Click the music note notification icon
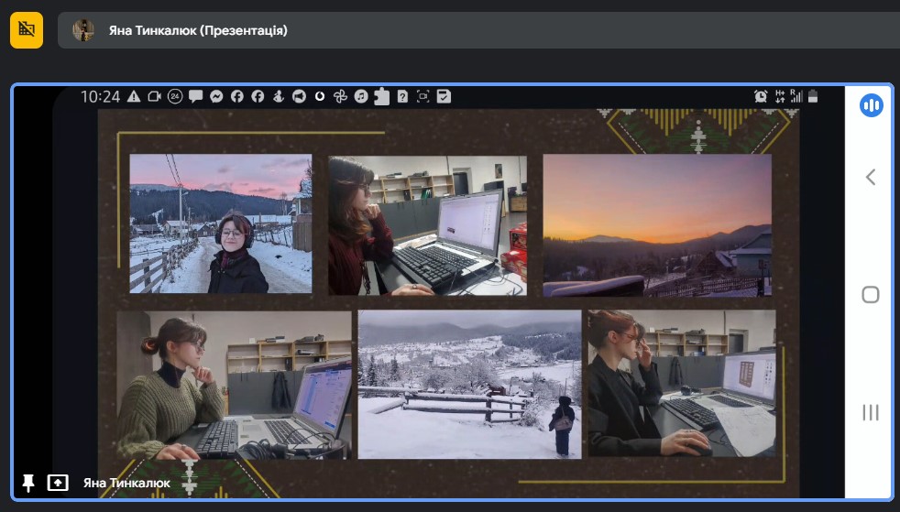This screenshot has height=512, width=900. tap(361, 96)
